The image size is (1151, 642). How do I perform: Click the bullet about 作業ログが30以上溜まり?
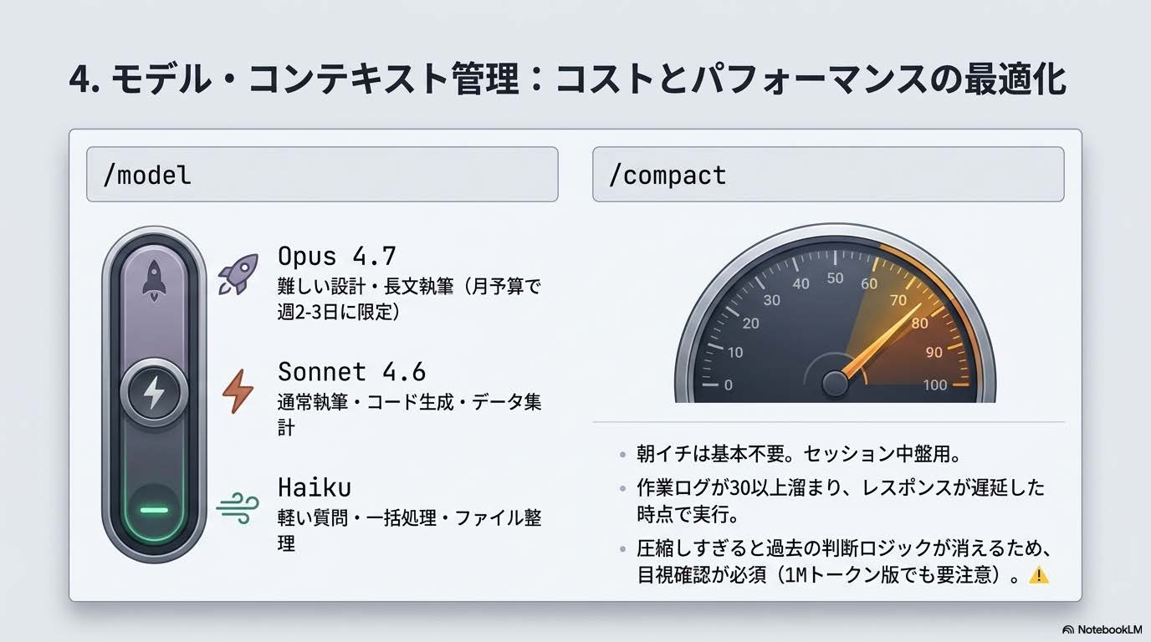click(841, 500)
